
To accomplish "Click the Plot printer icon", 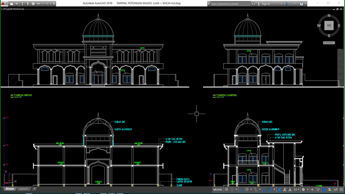I will pos(33,4).
